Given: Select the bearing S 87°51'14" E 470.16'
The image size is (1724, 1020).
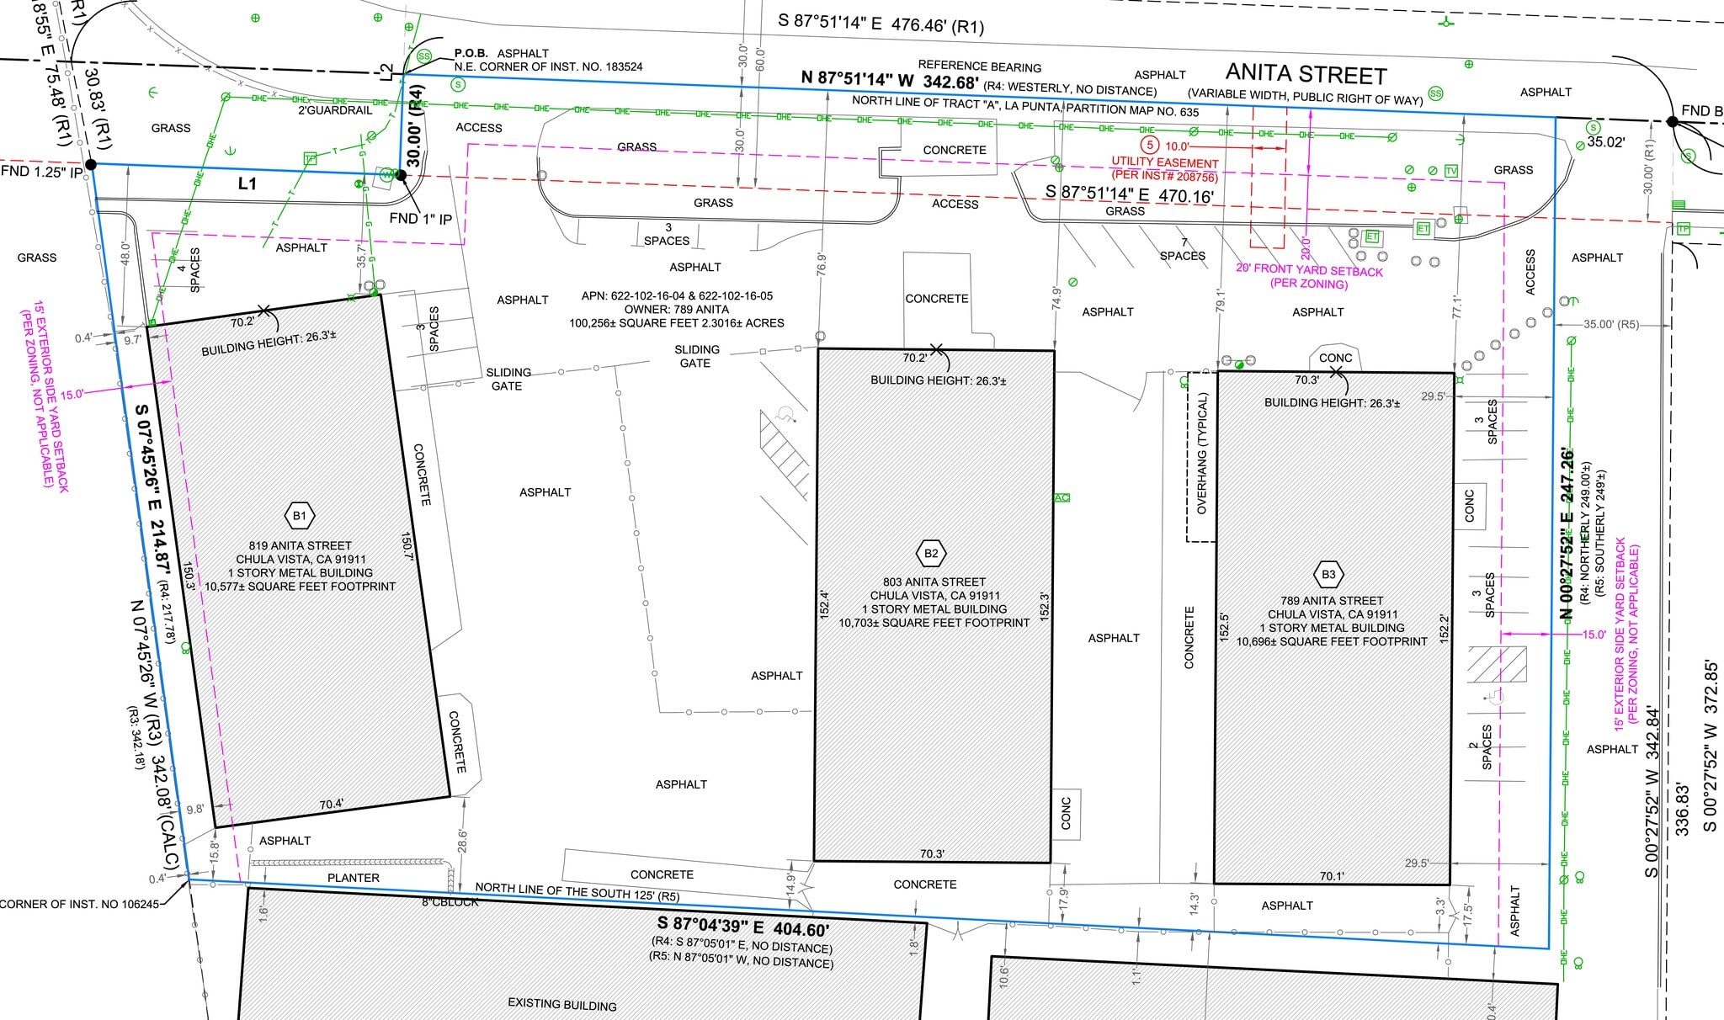Looking at the screenshot, I should [1129, 194].
